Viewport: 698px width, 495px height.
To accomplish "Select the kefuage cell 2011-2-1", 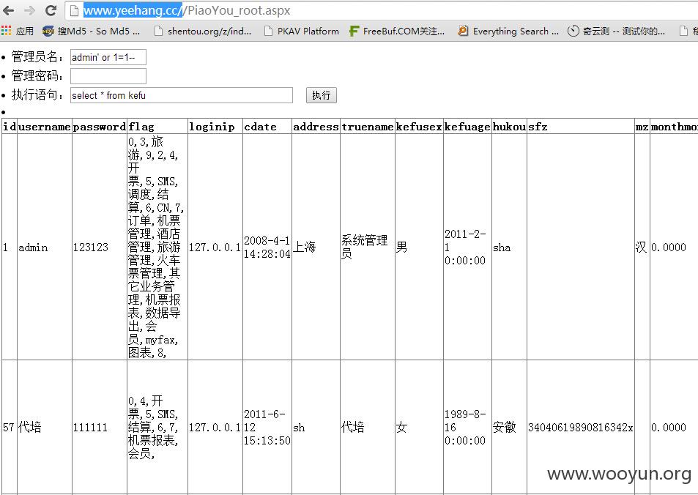I will (468, 247).
